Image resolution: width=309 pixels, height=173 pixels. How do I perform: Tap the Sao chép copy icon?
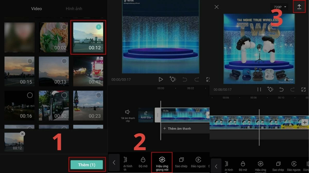click(181, 162)
